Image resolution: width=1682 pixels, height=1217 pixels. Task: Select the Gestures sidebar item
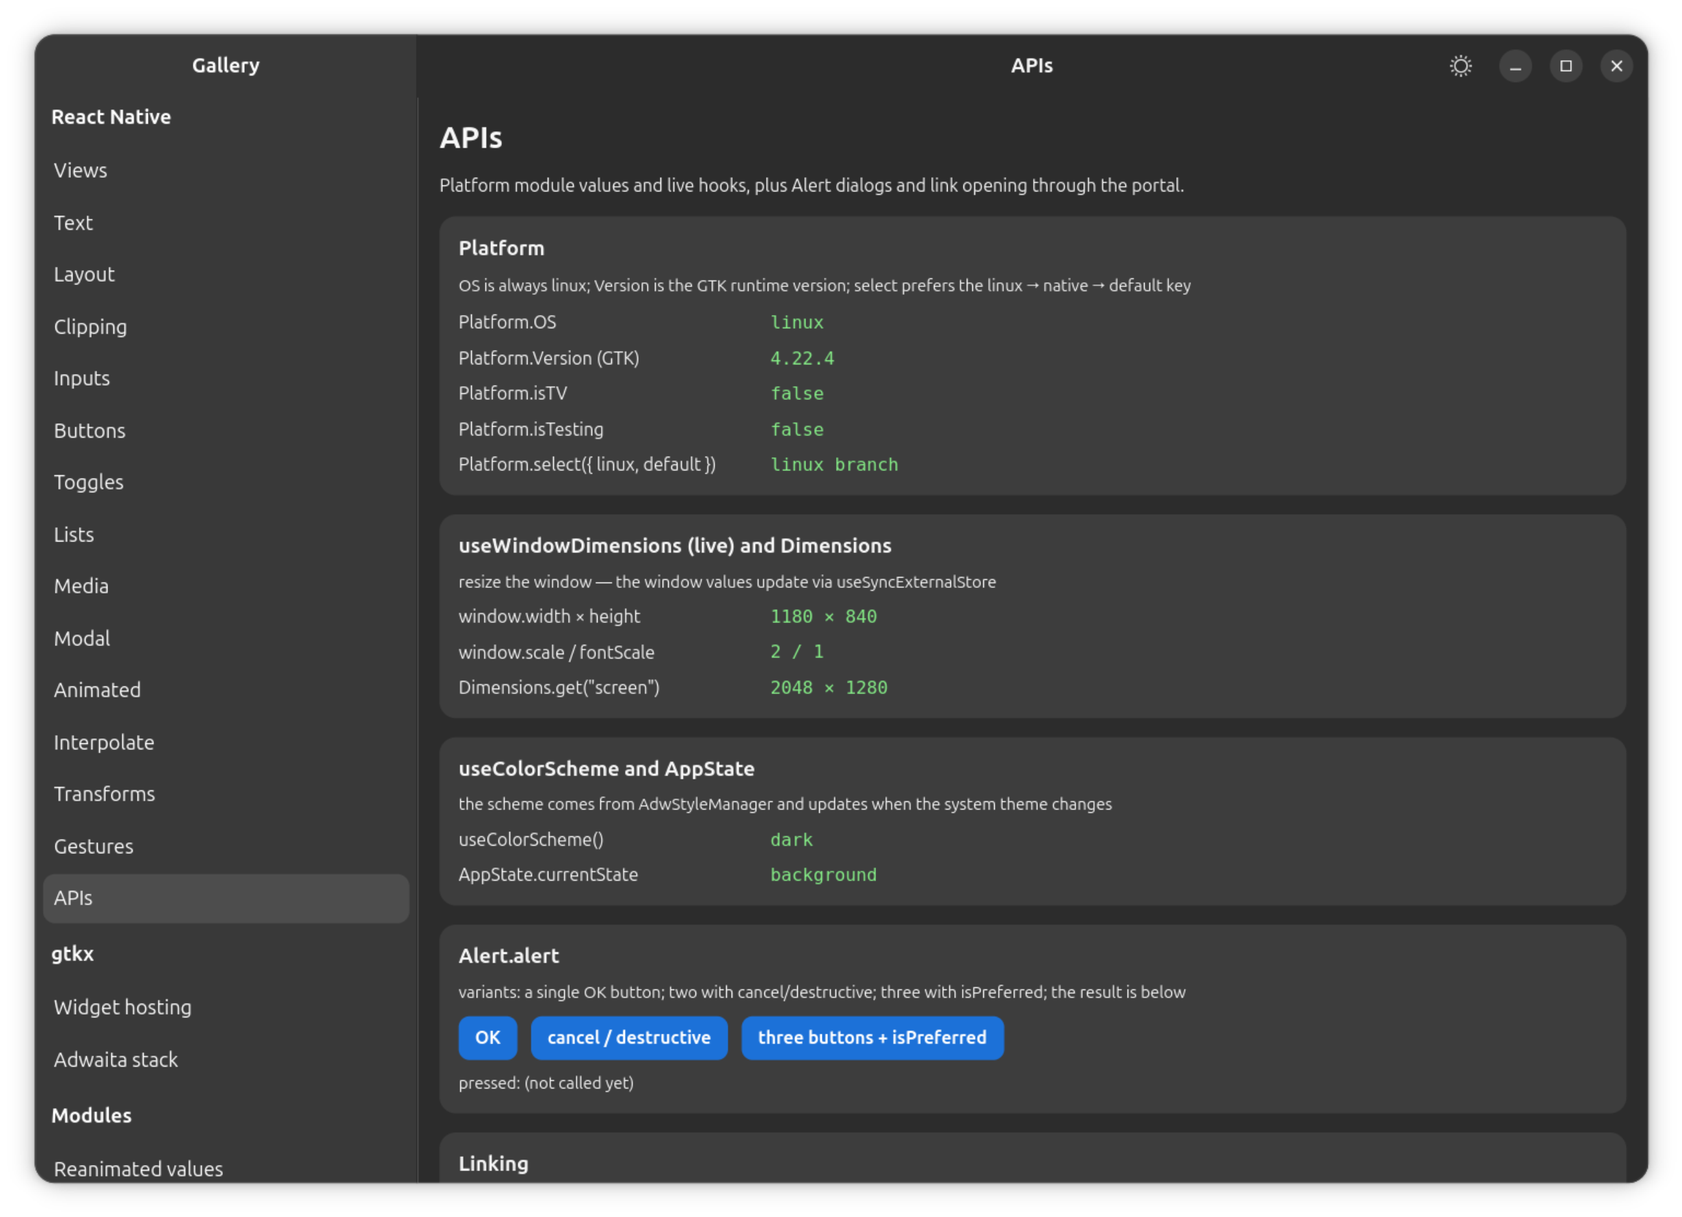(x=226, y=846)
